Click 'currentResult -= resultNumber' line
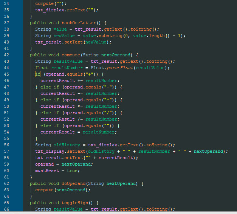 [80, 93]
